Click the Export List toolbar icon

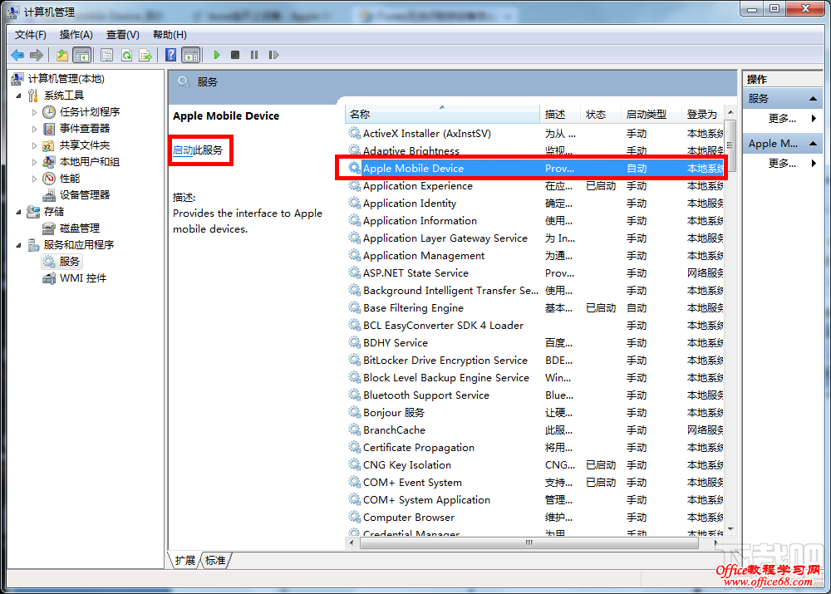[x=145, y=55]
